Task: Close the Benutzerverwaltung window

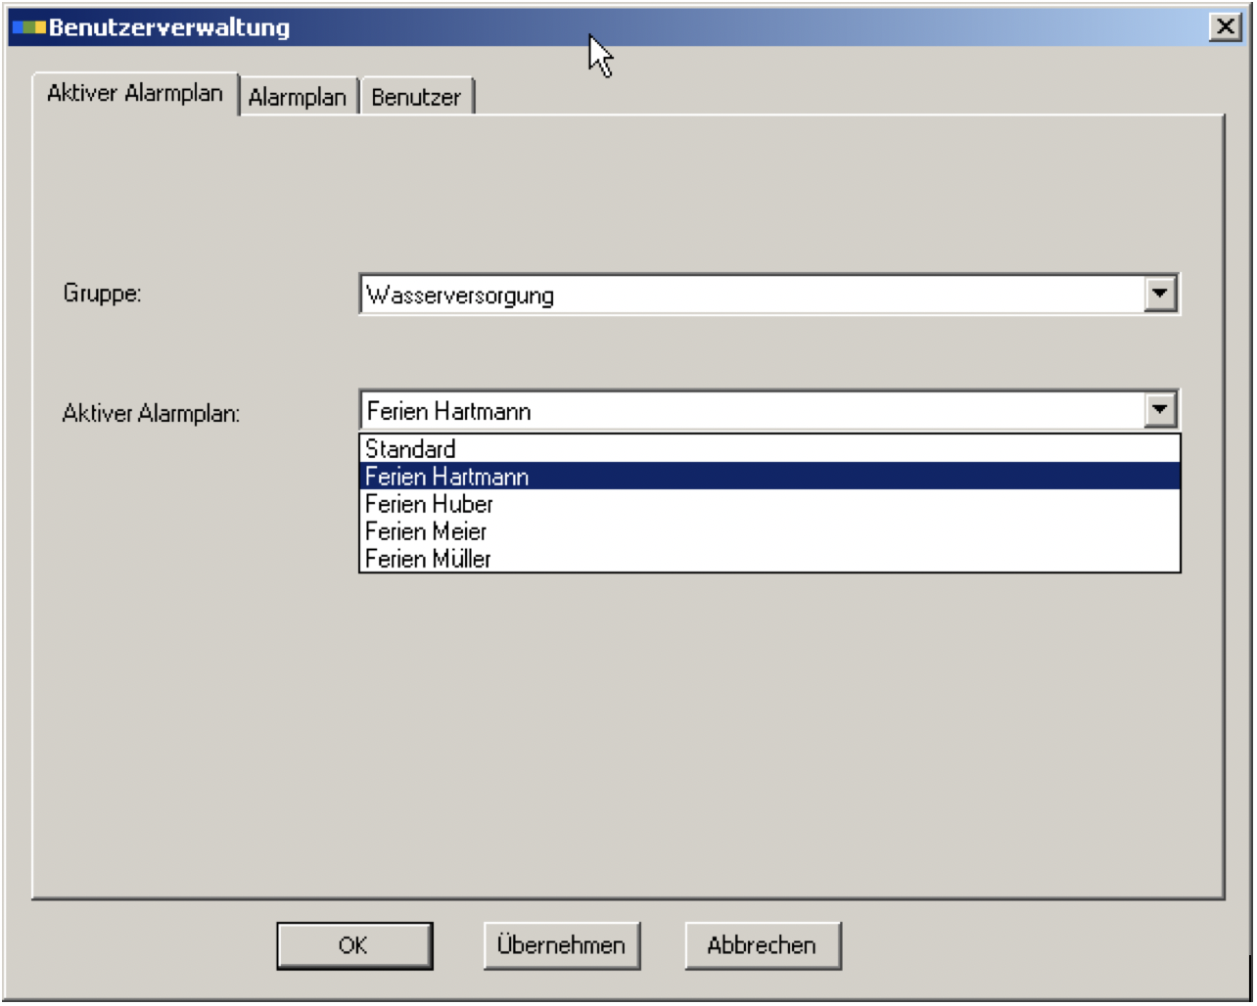Action: click(x=1225, y=26)
